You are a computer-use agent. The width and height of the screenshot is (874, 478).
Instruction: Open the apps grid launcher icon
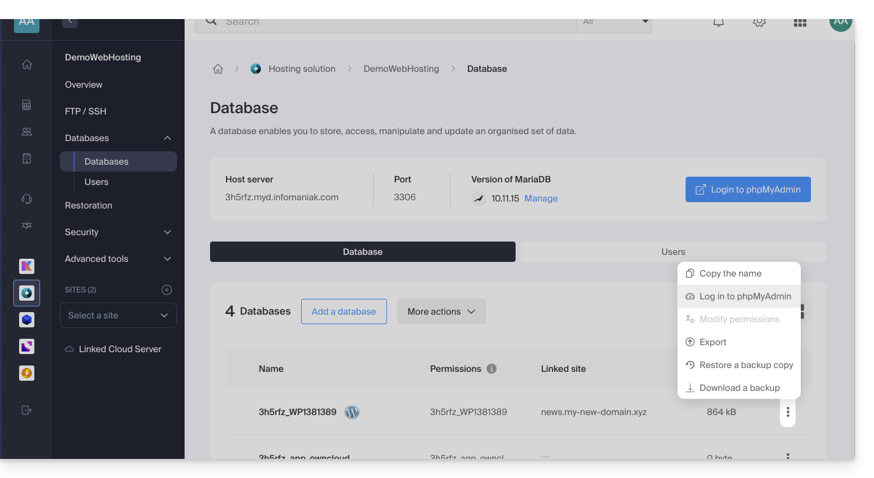800,22
